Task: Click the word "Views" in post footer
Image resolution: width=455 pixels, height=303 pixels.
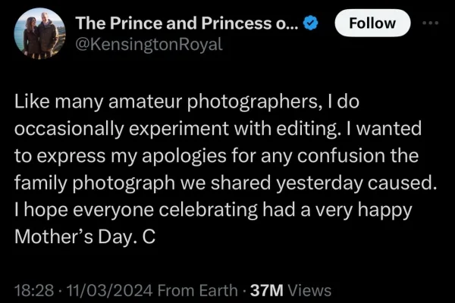Action: tap(310, 289)
